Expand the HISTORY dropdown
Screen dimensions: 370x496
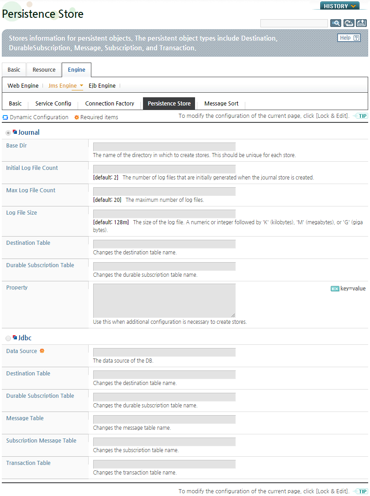point(340,6)
